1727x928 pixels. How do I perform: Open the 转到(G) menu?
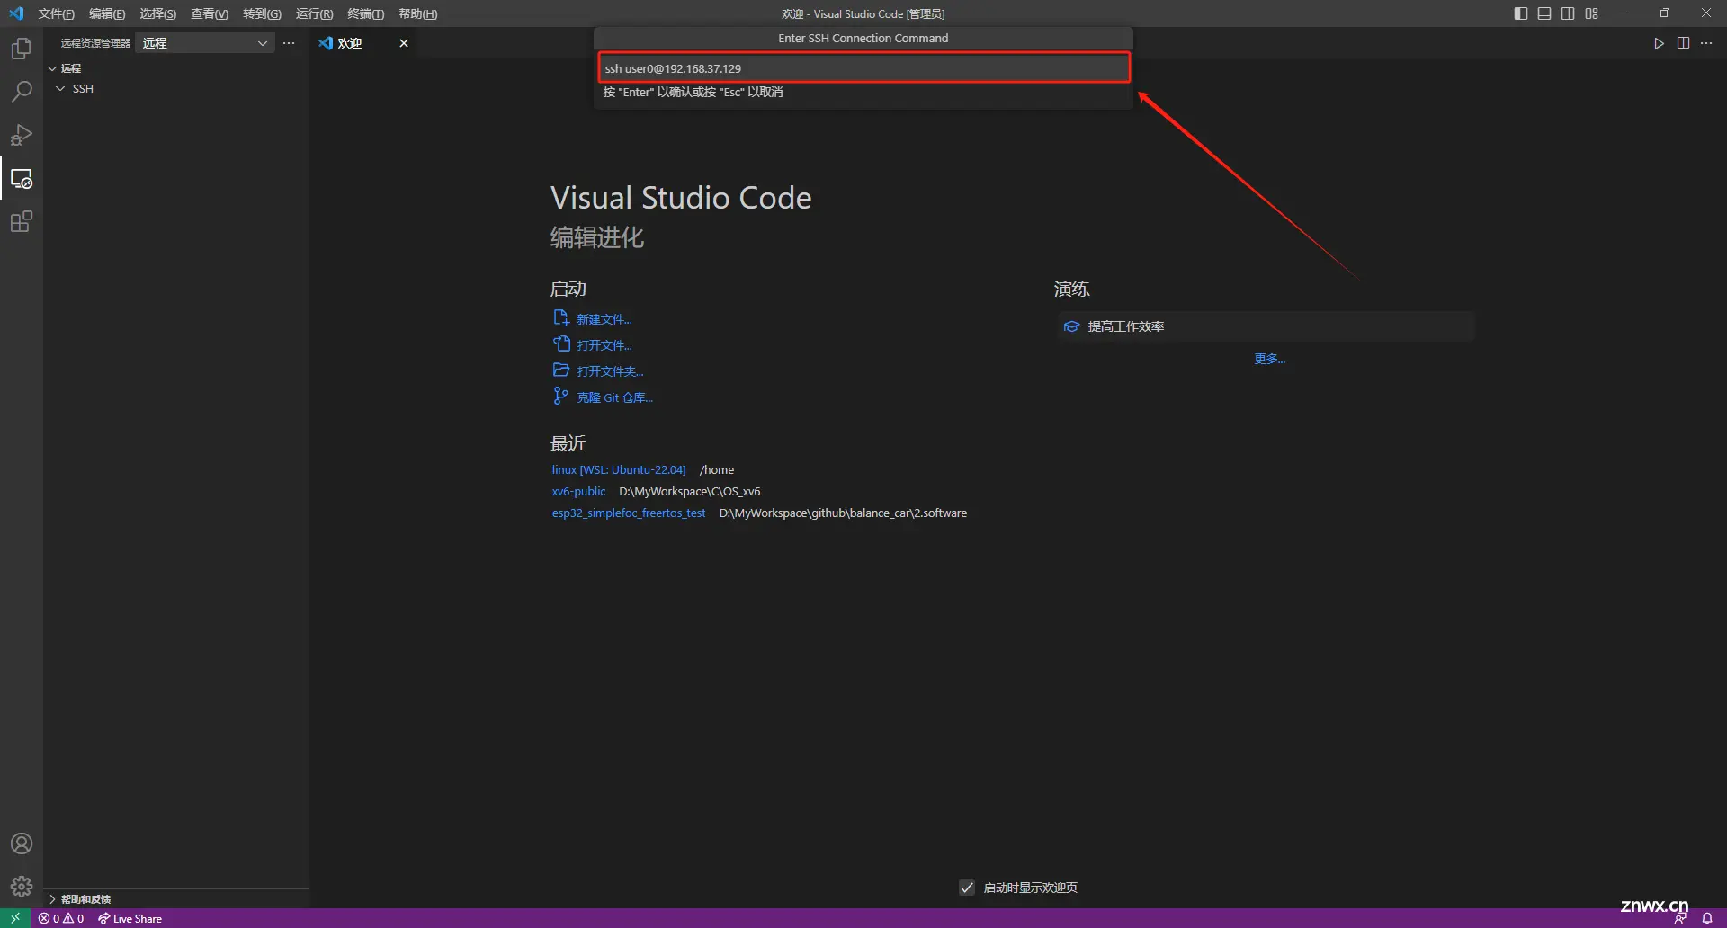tap(262, 13)
